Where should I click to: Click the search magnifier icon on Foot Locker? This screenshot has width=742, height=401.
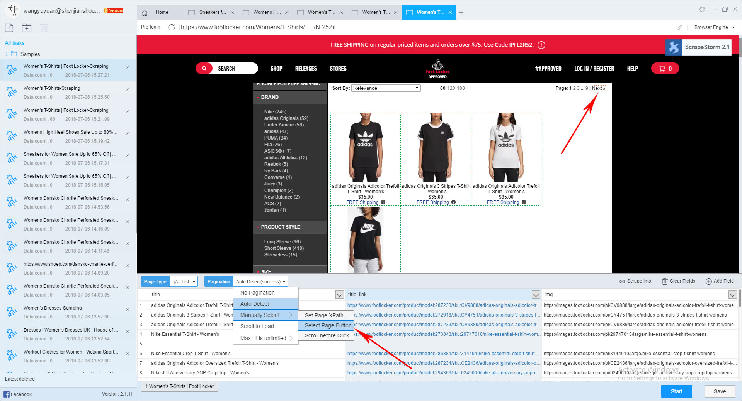pos(204,68)
